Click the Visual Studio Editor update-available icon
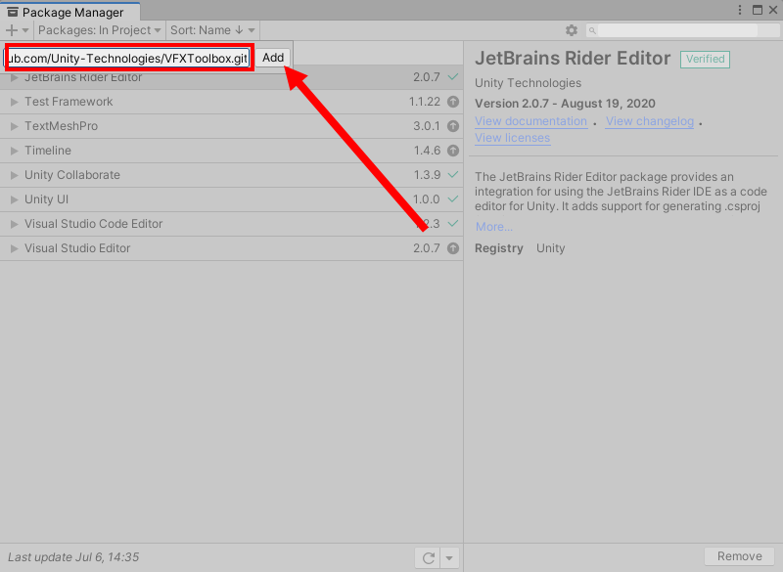Viewport: 783px width, 572px height. [x=453, y=248]
